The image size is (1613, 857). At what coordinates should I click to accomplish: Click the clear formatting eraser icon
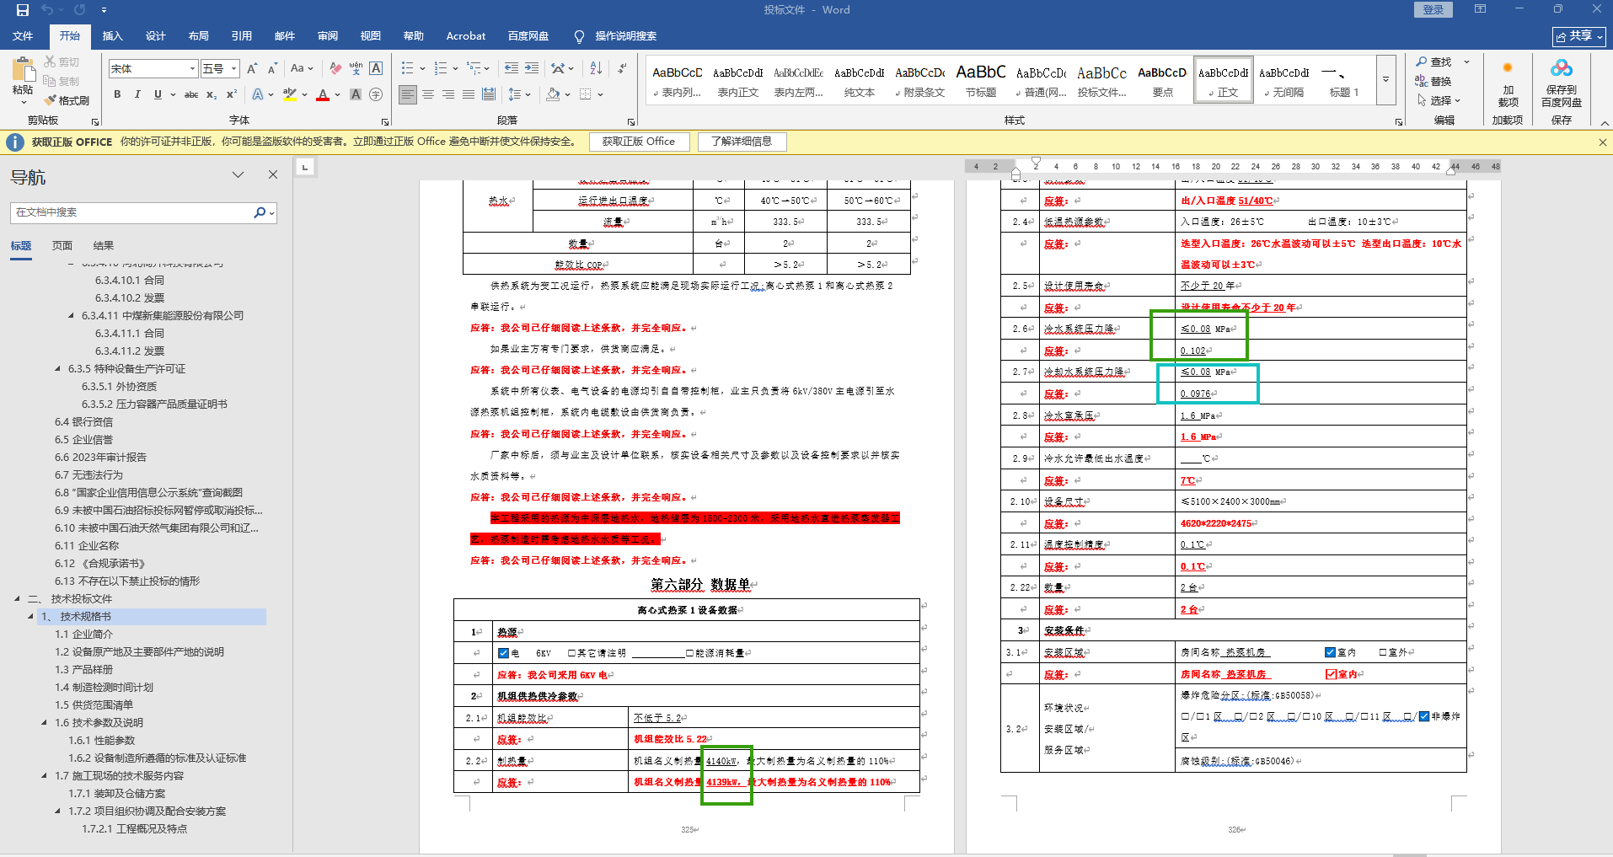335,68
